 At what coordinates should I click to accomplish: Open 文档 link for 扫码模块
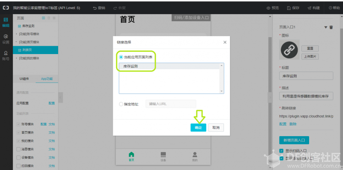click(52, 166)
